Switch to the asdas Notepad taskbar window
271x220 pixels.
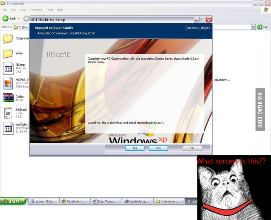pos(43,201)
